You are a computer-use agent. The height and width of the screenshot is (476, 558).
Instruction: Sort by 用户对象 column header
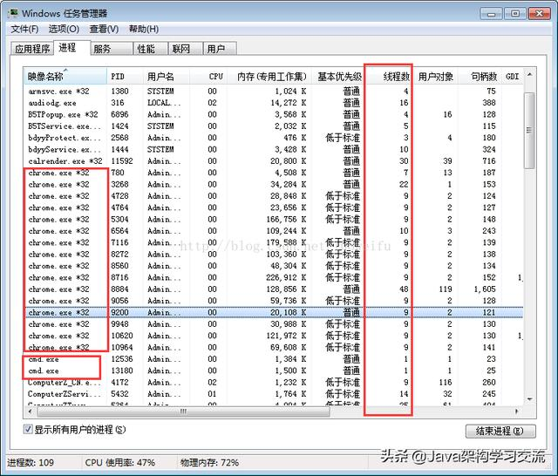(x=435, y=76)
